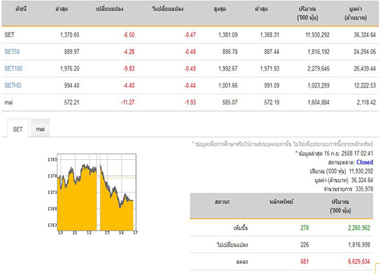The image size is (380, 274).
Task: Select the SET chart tab
Action: tap(17, 129)
